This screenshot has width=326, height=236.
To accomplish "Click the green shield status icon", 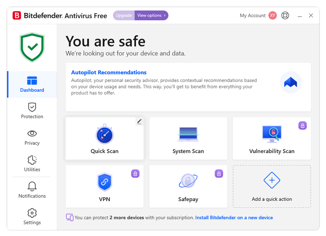I will 32,47.
